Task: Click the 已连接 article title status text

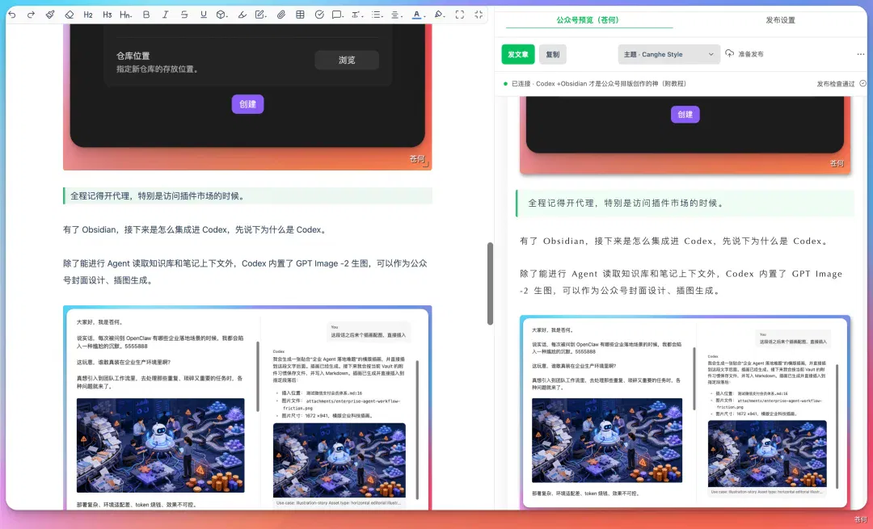Action: pyautogui.click(x=598, y=83)
